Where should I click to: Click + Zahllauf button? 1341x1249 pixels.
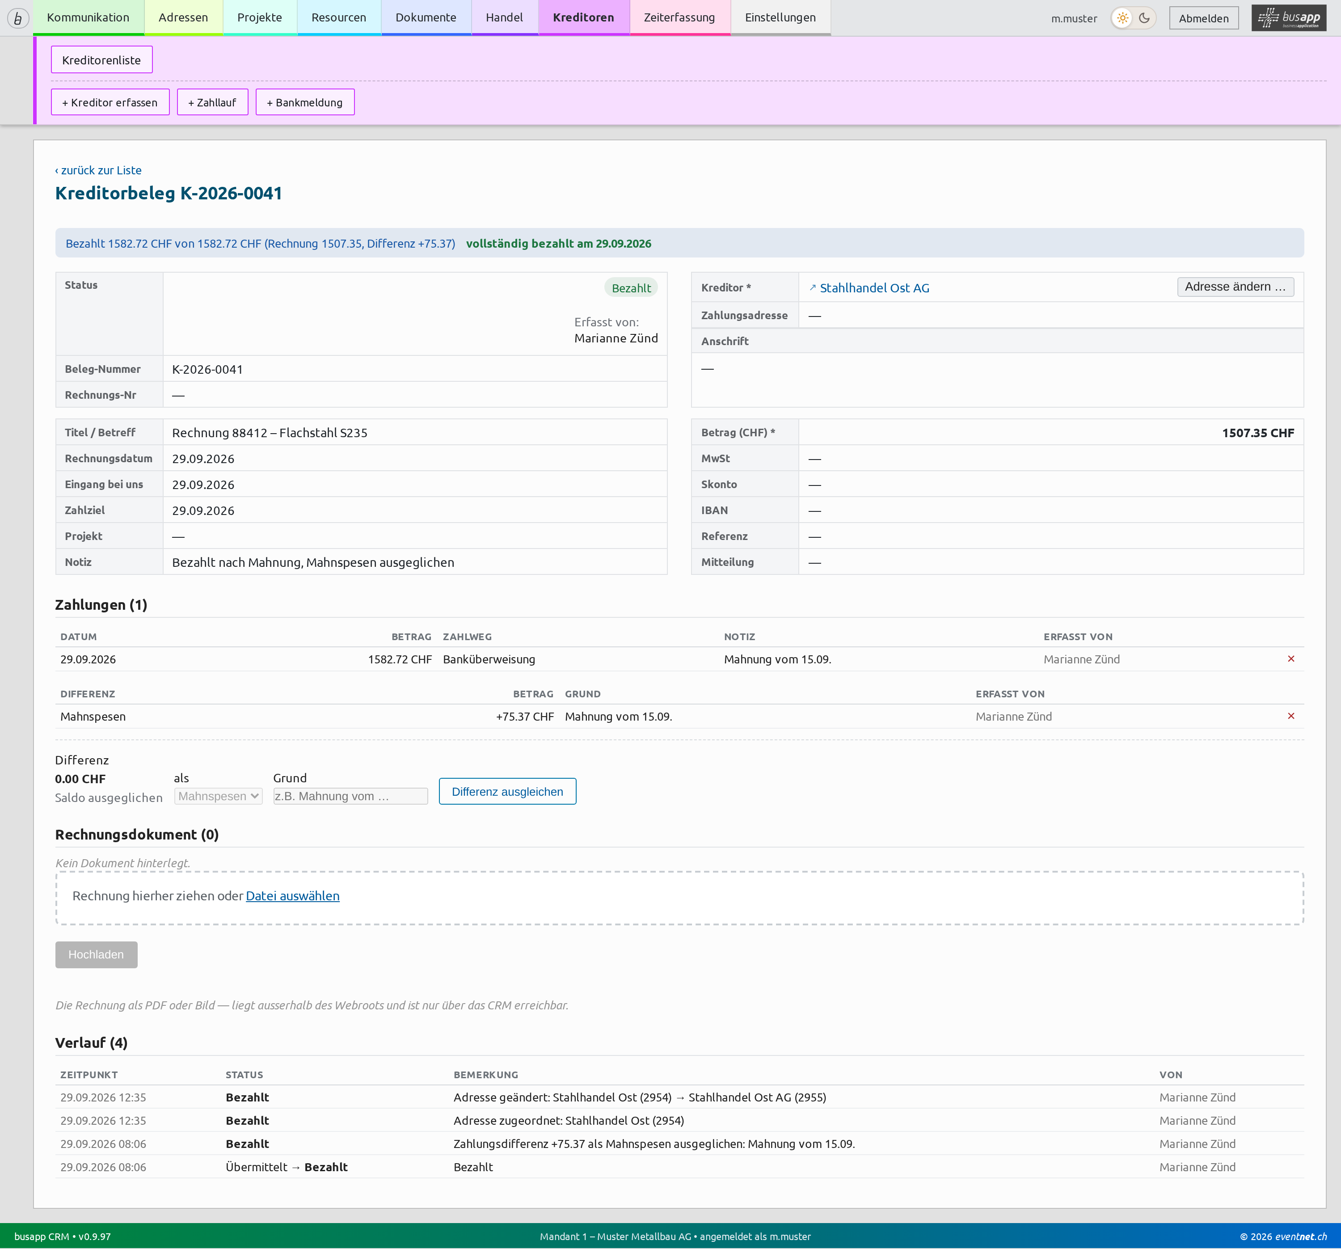212,102
